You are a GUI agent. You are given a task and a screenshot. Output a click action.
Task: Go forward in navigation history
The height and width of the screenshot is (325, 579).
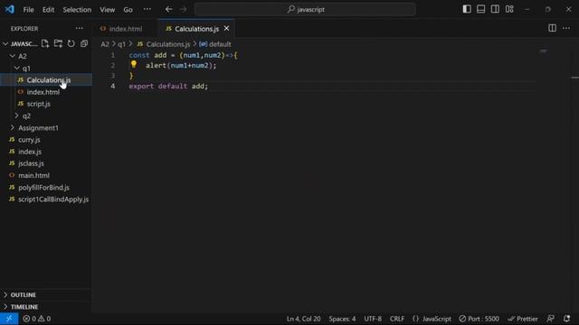point(184,9)
